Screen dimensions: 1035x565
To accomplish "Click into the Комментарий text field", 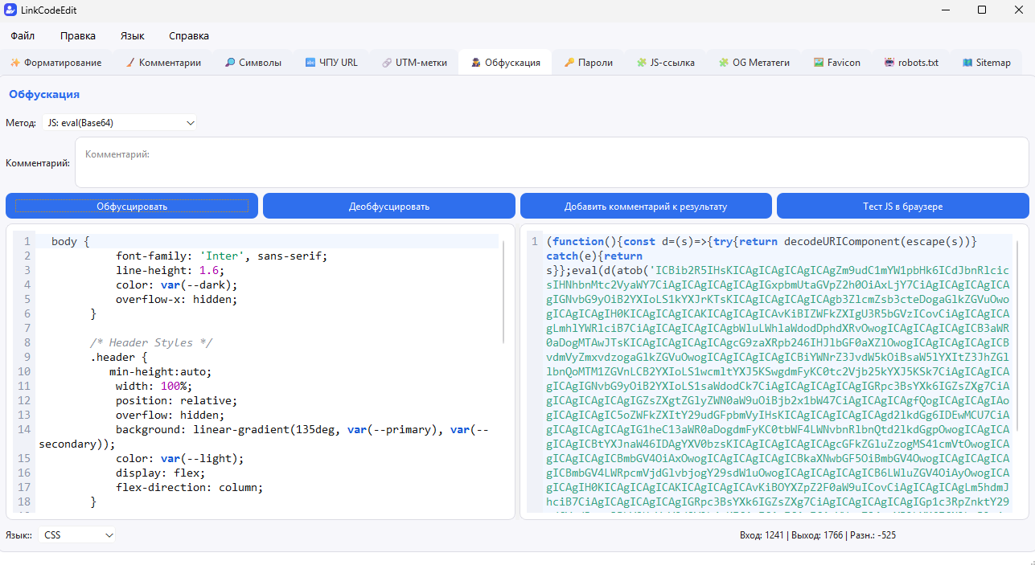I will pos(552,162).
